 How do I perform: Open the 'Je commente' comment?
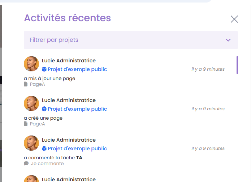47,164
